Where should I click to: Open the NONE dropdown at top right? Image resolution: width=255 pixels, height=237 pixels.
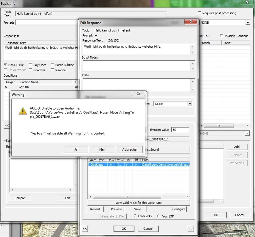(x=247, y=23)
